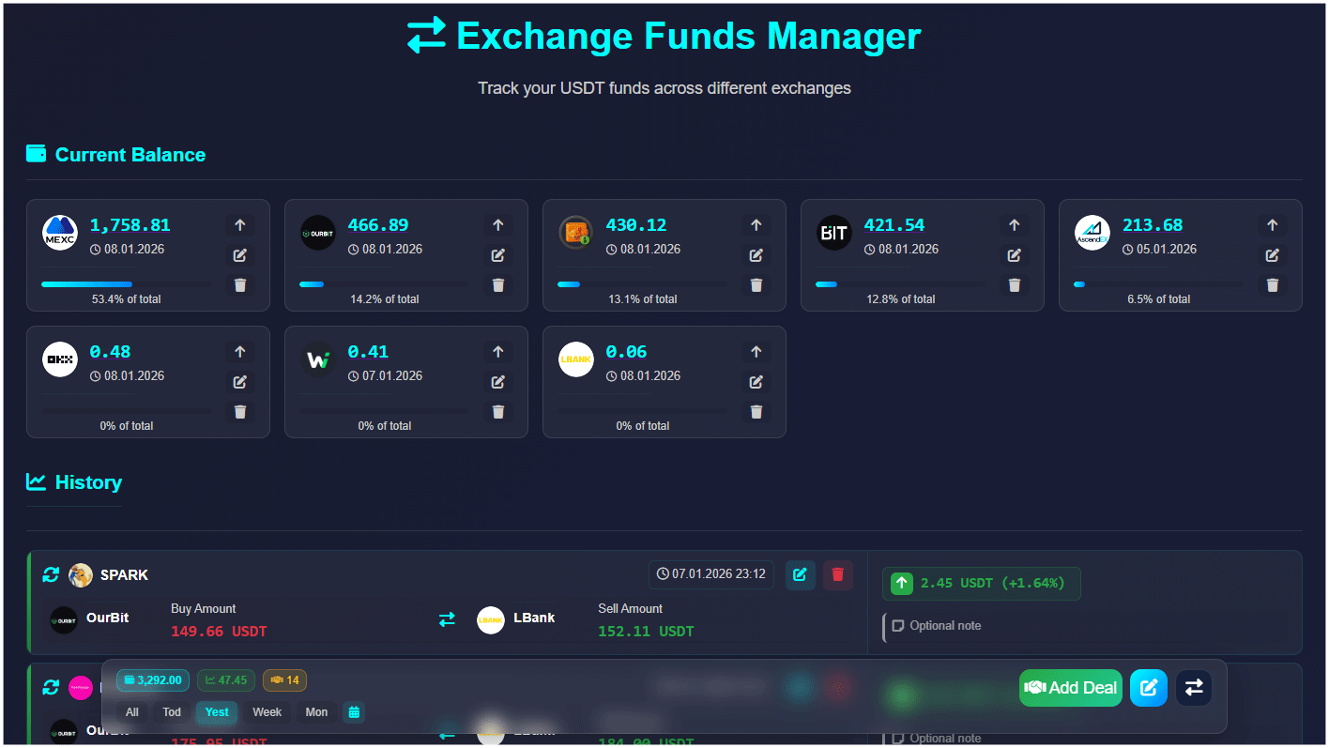The image size is (1329, 748).
Task: Delete the OKX balance card via trash icon
Action: [x=239, y=411]
